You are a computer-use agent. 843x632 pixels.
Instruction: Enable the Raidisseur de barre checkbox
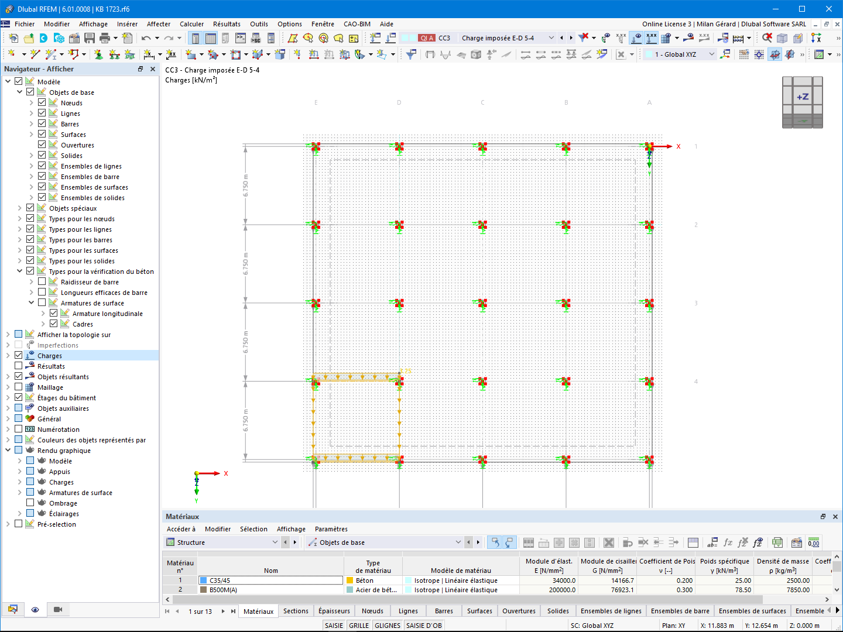click(x=42, y=281)
